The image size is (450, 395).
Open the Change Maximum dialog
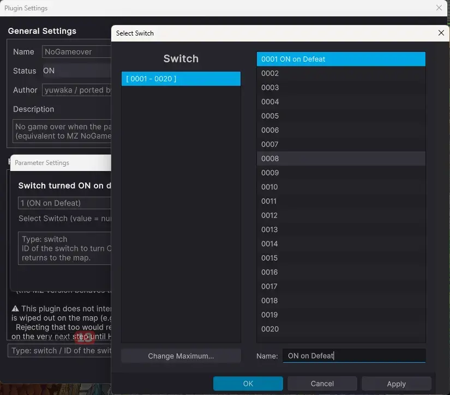point(181,356)
